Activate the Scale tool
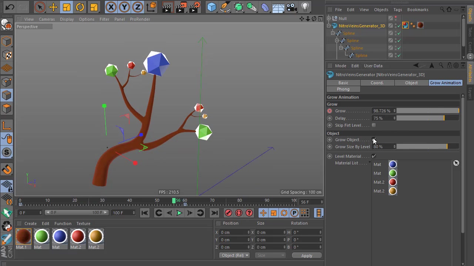This screenshot has height=266, width=474. tap(66, 7)
